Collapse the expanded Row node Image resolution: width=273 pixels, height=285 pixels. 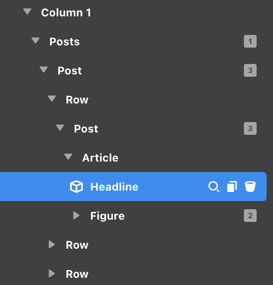coord(52,99)
